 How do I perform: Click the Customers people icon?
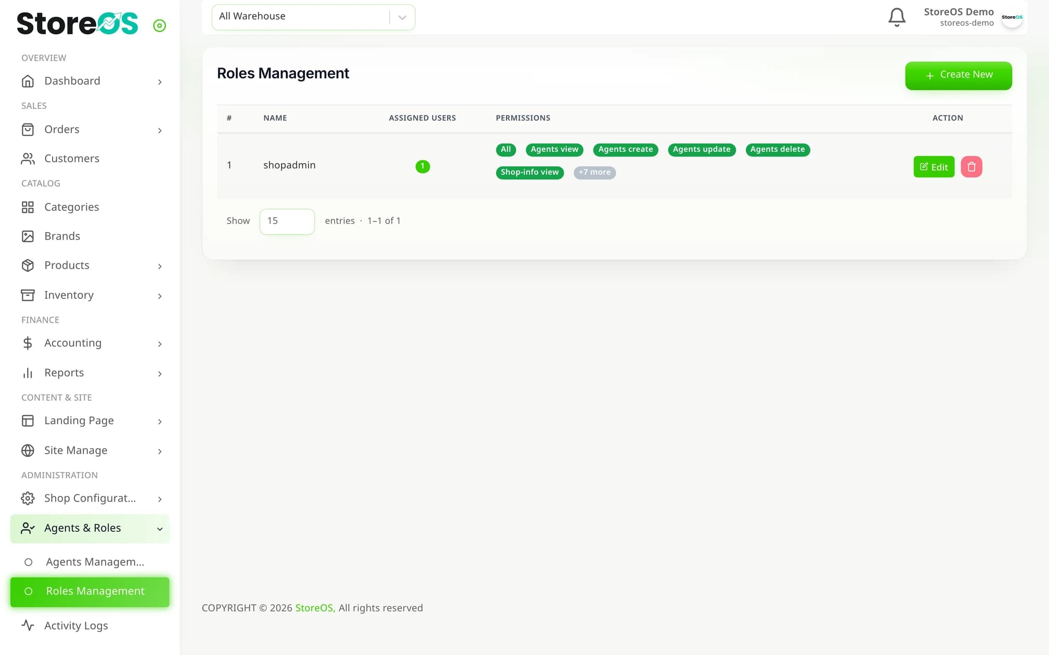[28, 159]
